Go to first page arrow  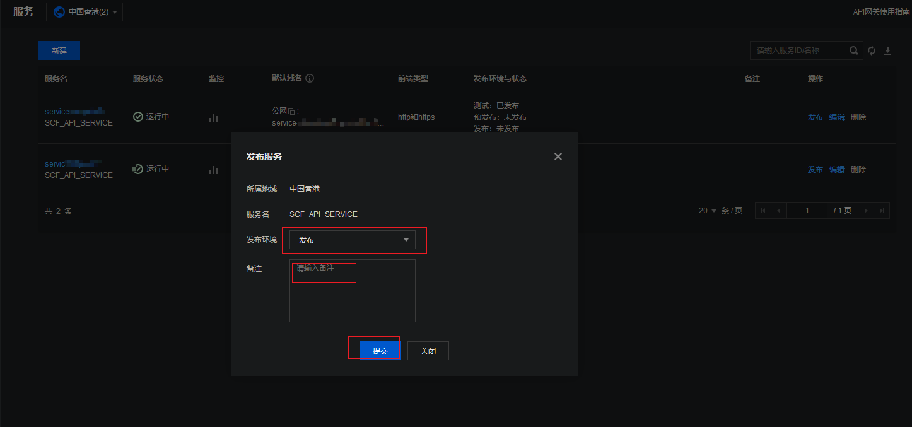pyautogui.click(x=763, y=211)
